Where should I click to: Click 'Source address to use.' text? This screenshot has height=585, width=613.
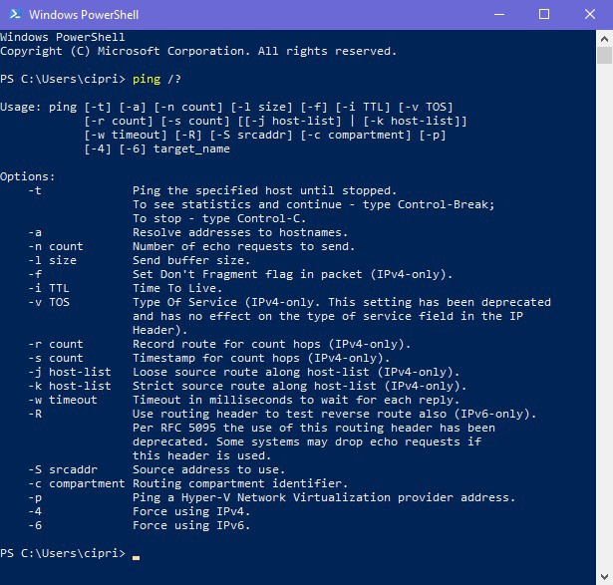(x=208, y=469)
